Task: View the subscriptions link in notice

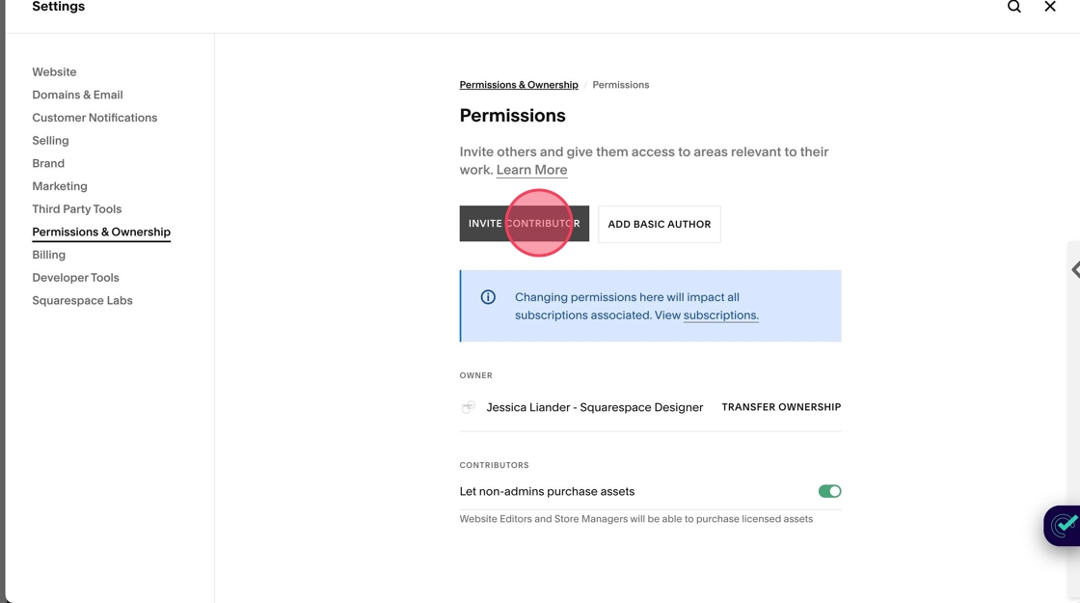Action: click(720, 315)
